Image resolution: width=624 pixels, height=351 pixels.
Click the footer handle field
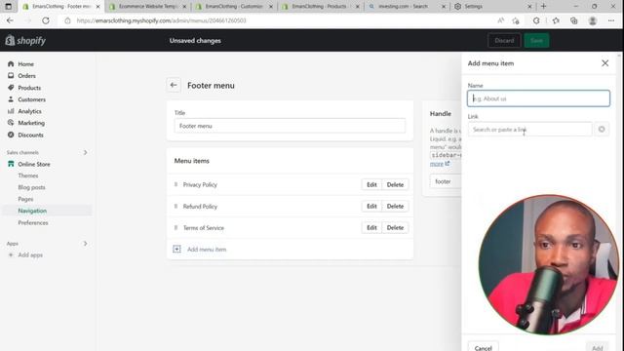click(x=446, y=181)
